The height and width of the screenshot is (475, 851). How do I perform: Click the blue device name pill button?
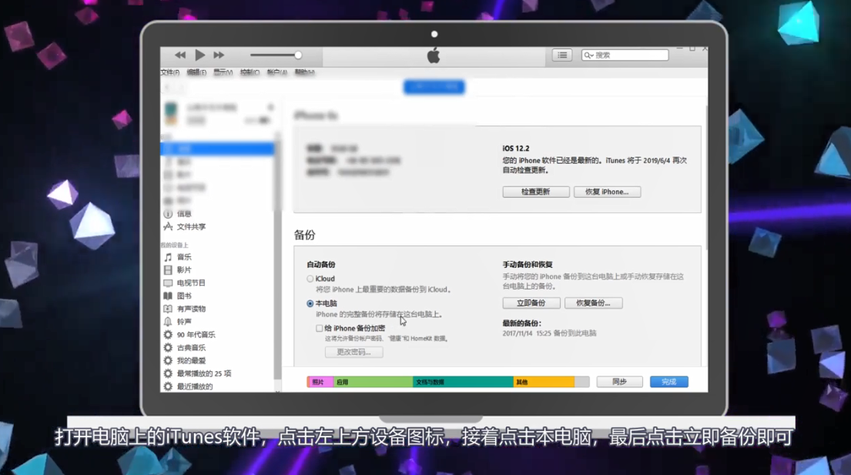(434, 87)
